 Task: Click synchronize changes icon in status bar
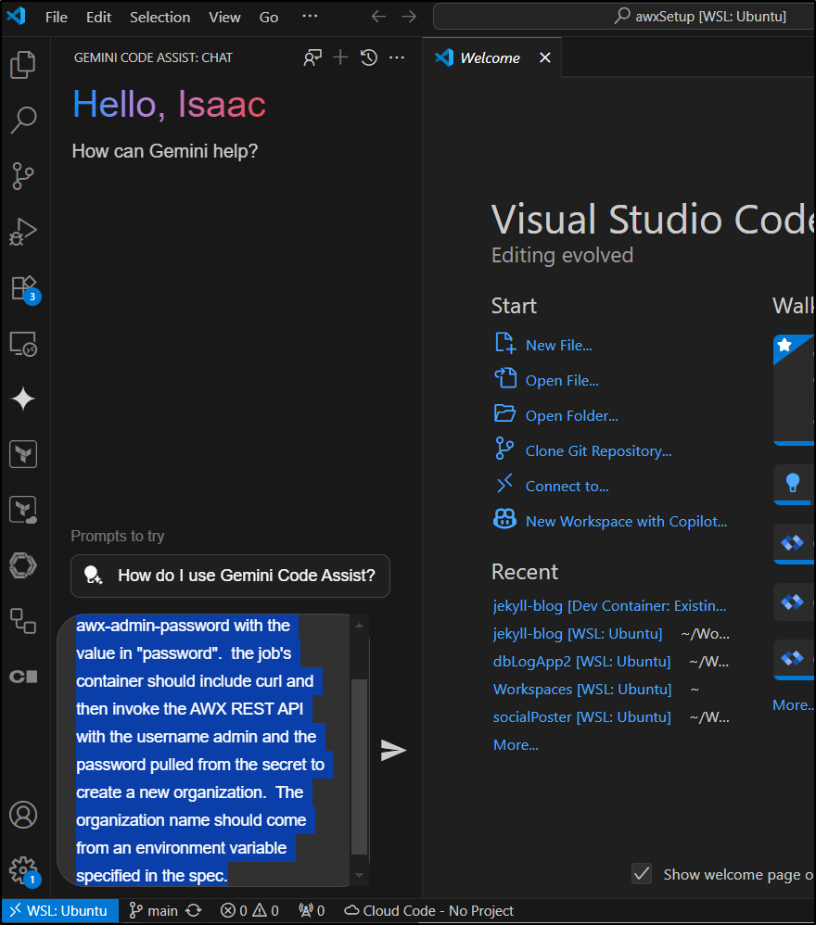tap(194, 911)
